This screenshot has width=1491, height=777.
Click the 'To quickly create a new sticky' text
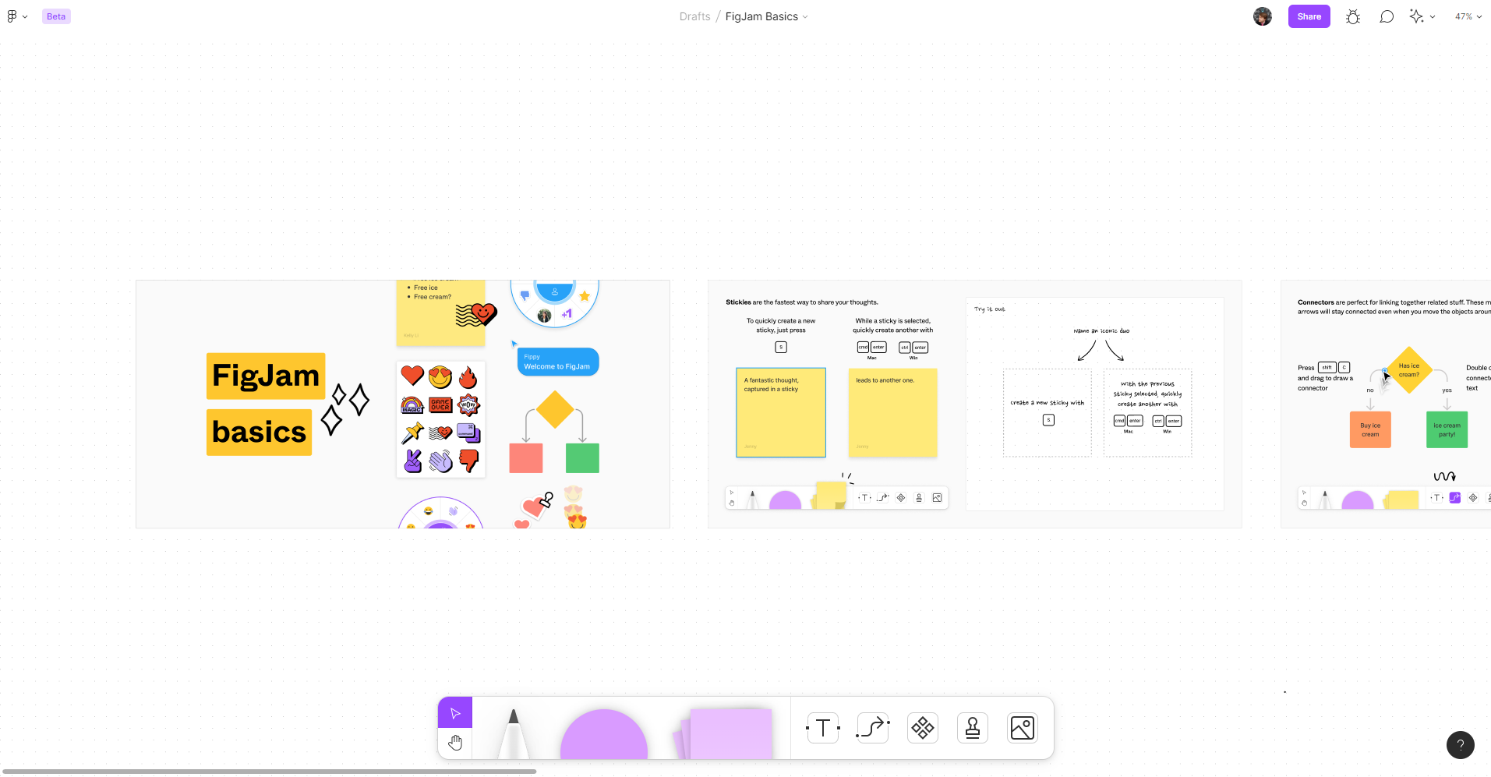[781, 325]
